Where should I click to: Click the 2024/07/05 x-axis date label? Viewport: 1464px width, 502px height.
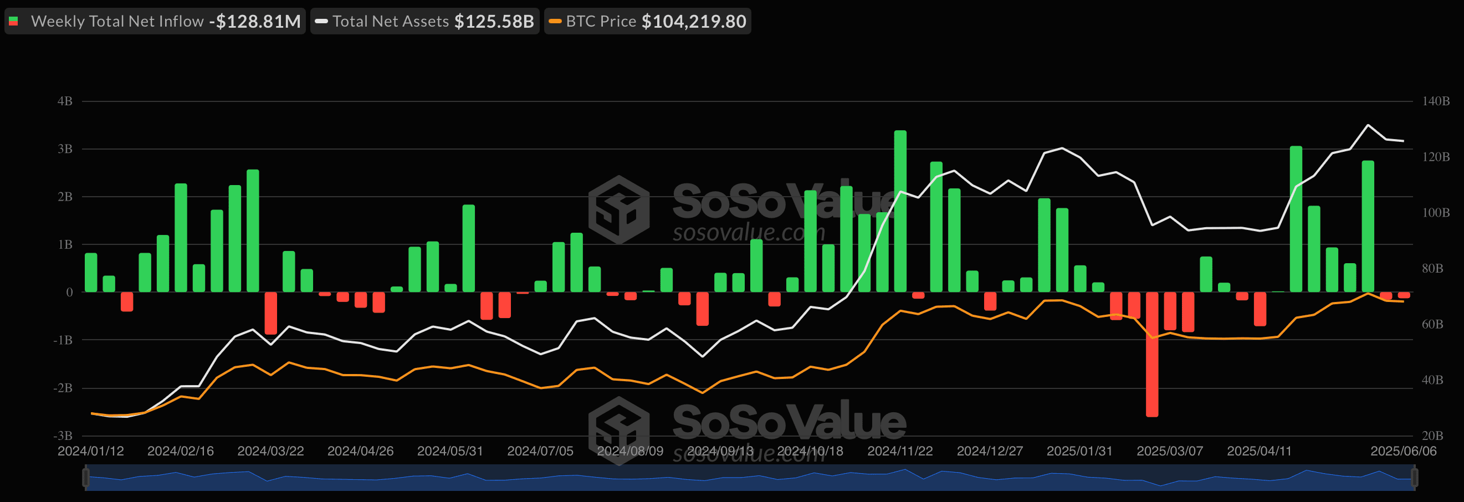540,452
